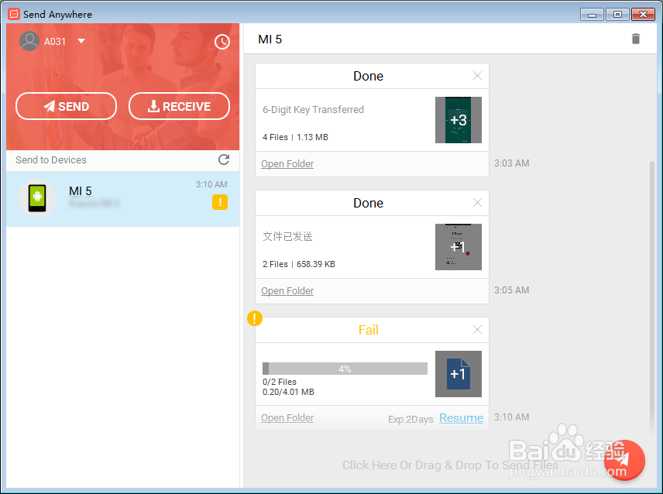Close the Send Anywhere window

pyautogui.click(x=643, y=15)
